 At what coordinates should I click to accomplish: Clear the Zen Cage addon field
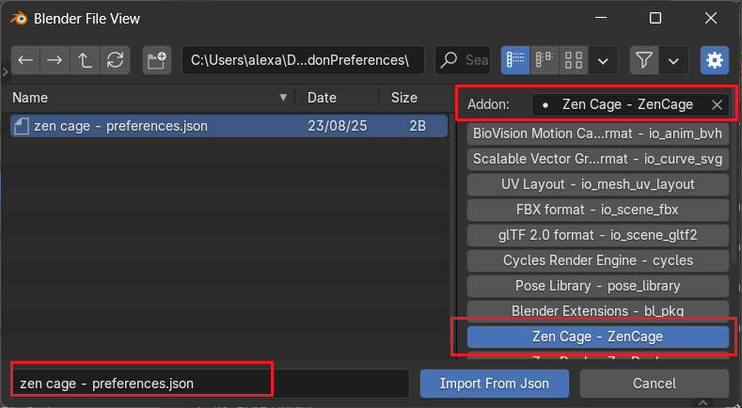coord(717,104)
